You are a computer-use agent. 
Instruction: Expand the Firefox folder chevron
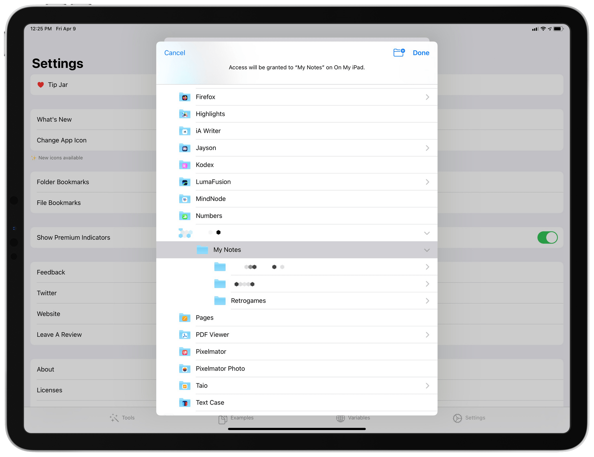pos(427,97)
